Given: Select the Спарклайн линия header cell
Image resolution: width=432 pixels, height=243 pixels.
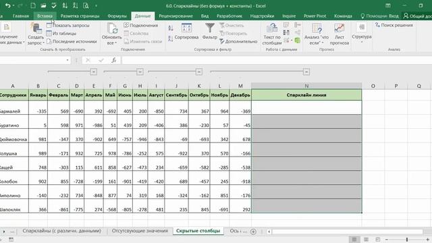Looking at the screenshot, I should [x=306, y=94].
